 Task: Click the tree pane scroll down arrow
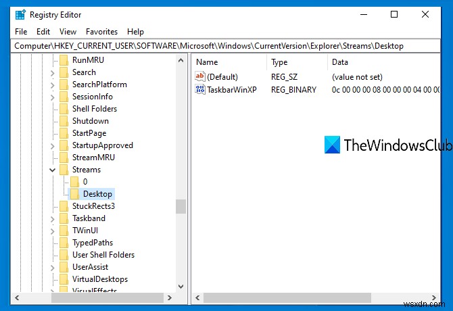tap(181, 287)
